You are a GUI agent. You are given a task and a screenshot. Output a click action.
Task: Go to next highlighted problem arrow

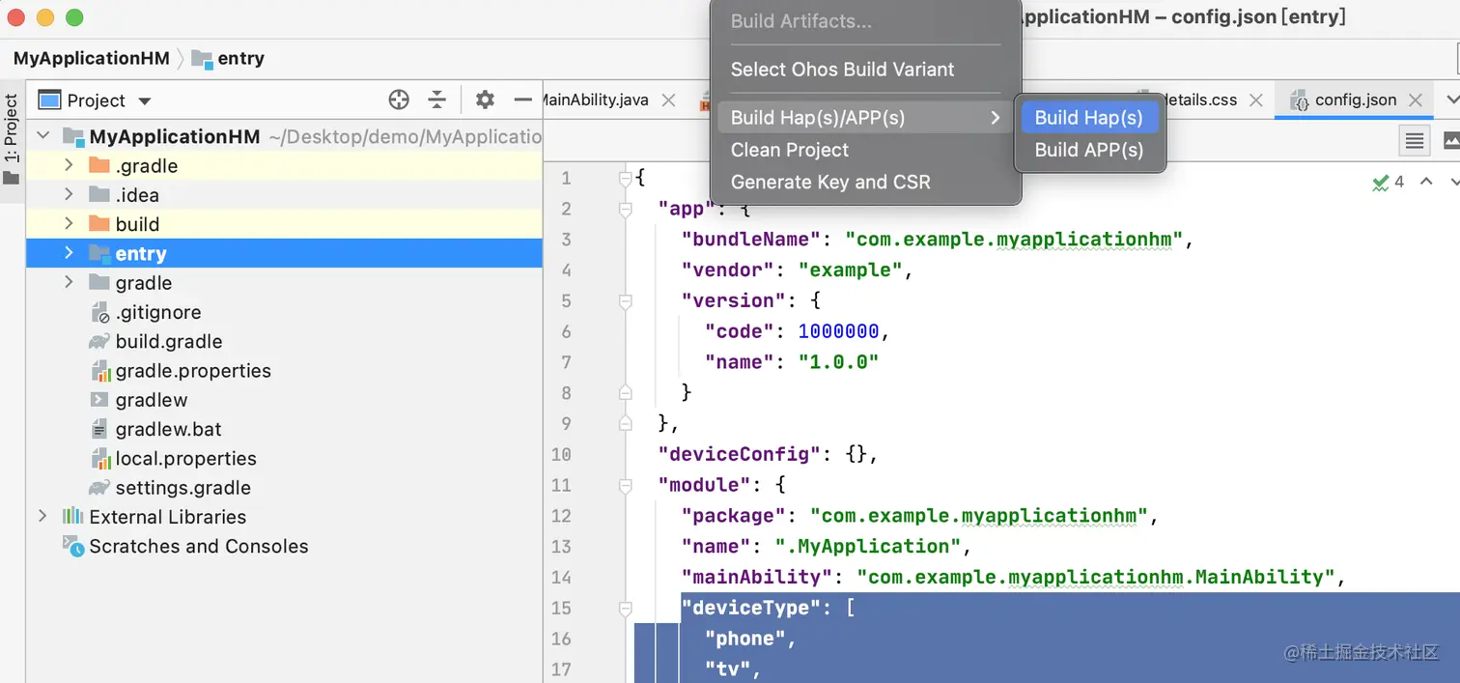1454,182
